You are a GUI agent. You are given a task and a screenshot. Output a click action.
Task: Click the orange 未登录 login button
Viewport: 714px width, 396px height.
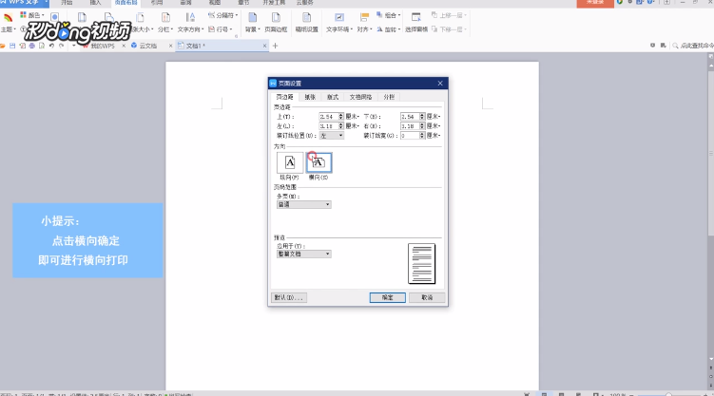(595, 3)
